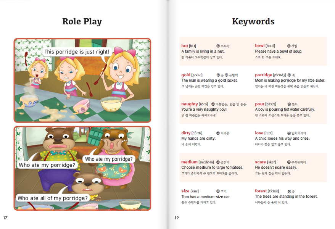Click sentence 'A family is living in a hut.'

coord(203,51)
